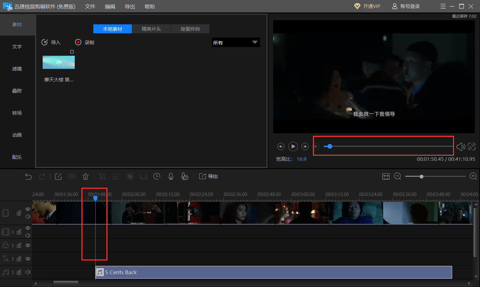The height and width of the screenshot is (287, 480).
Task: Click the undo arrow icon
Action: 29,176
